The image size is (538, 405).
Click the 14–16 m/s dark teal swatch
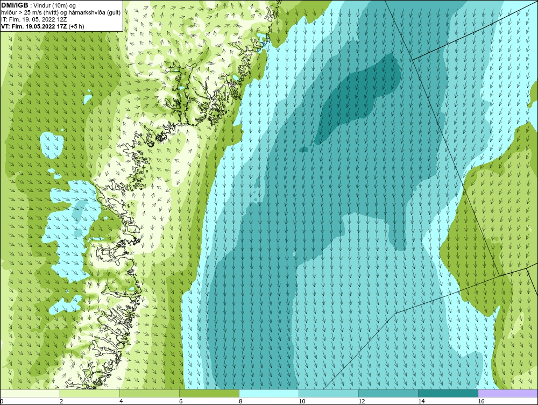[x=448, y=393]
